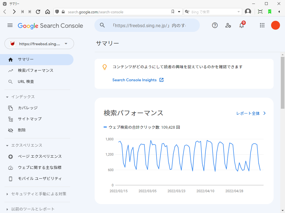Open the Google apps grid
Image resolution: width=285 pixels, height=213 pixels.
click(262, 25)
